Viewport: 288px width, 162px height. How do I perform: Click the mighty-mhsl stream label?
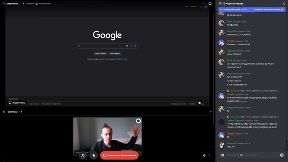(17, 103)
